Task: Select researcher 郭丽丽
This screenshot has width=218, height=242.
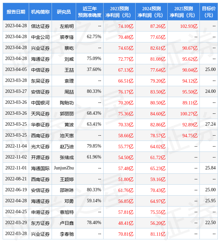Action: point(67,114)
